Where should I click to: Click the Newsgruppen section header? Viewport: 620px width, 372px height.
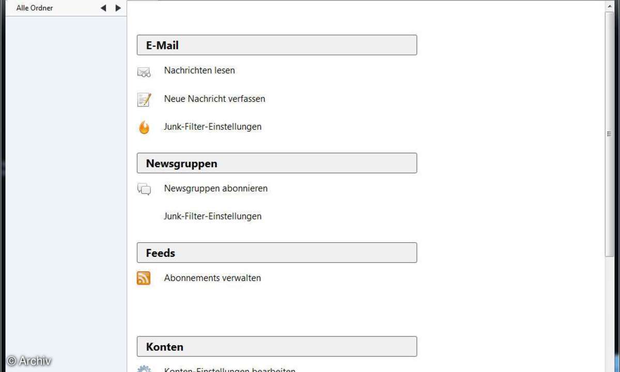click(277, 163)
